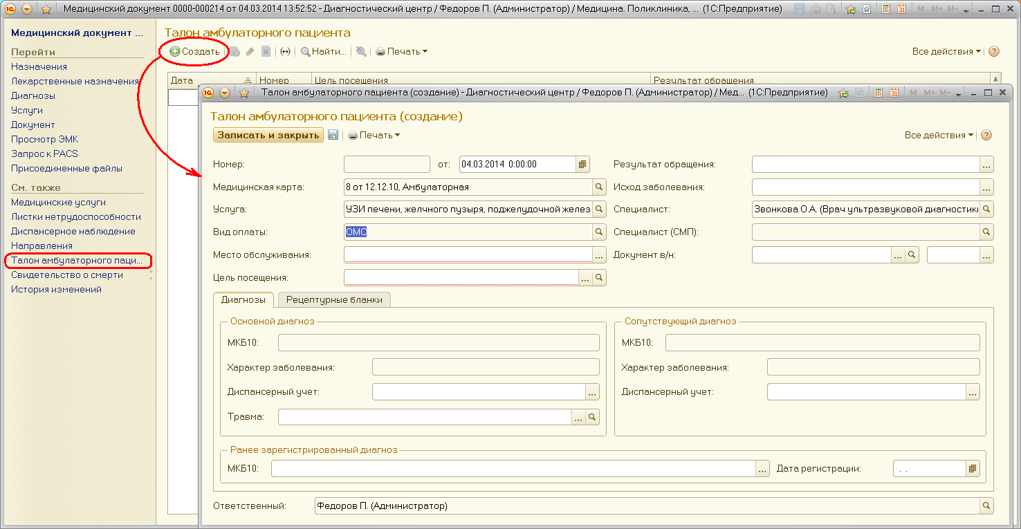Click magnifier of Травма field
The width and height of the screenshot is (1021, 529).
point(592,417)
